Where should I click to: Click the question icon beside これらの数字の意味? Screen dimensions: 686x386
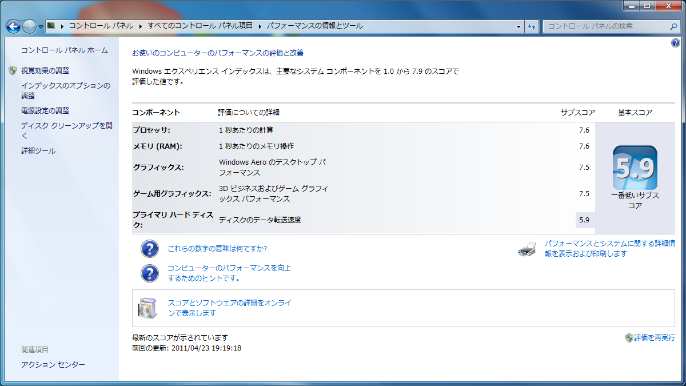[150, 249]
